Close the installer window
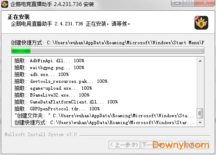This screenshot has height=155, width=216. pos(205,3)
